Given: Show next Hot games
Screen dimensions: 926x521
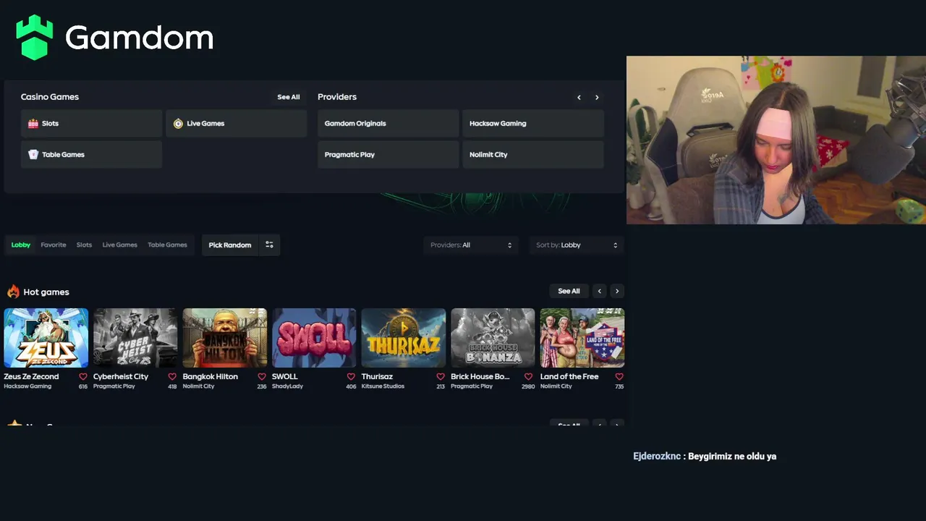Looking at the screenshot, I should tap(617, 292).
